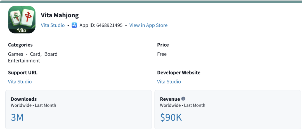
Task: Click the Entertainment category text
Action: point(24,61)
